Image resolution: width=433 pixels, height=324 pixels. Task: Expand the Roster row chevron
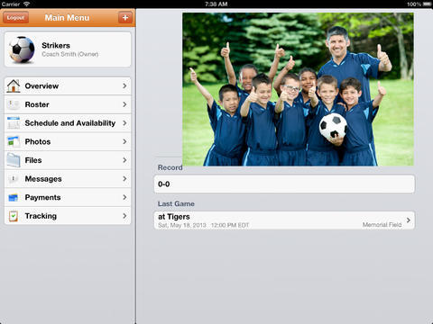coord(124,104)
